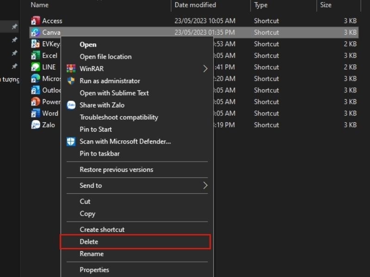Click the Date modified column header
The width and height of the screenshot is (370, 277).
coord(195,5)
